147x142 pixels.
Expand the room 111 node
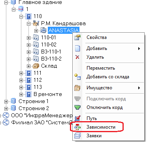21,73
